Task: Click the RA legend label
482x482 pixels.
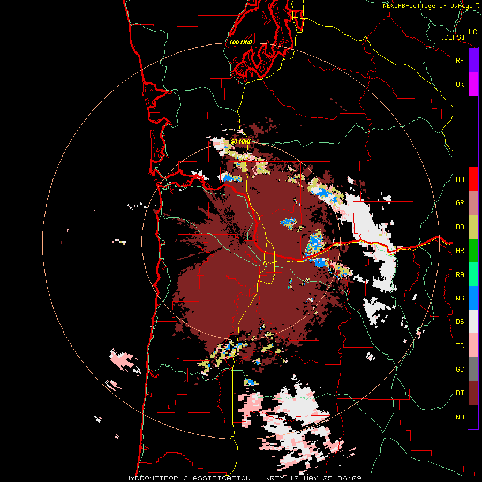Action: (x=460, y=275)
